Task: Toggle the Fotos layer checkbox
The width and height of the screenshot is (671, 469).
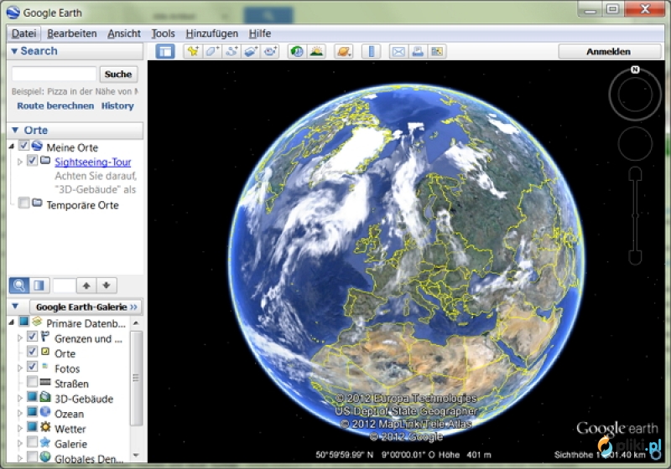Action: (32, 367)
